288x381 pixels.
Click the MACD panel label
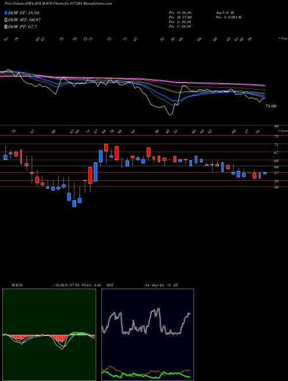(17, 285)
